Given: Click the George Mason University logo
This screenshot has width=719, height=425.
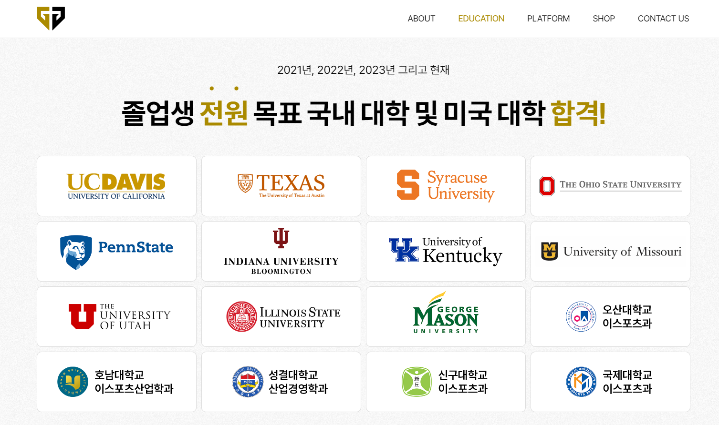Looking at the screenshot, I should pyautogui.click(x=446, y=313).
